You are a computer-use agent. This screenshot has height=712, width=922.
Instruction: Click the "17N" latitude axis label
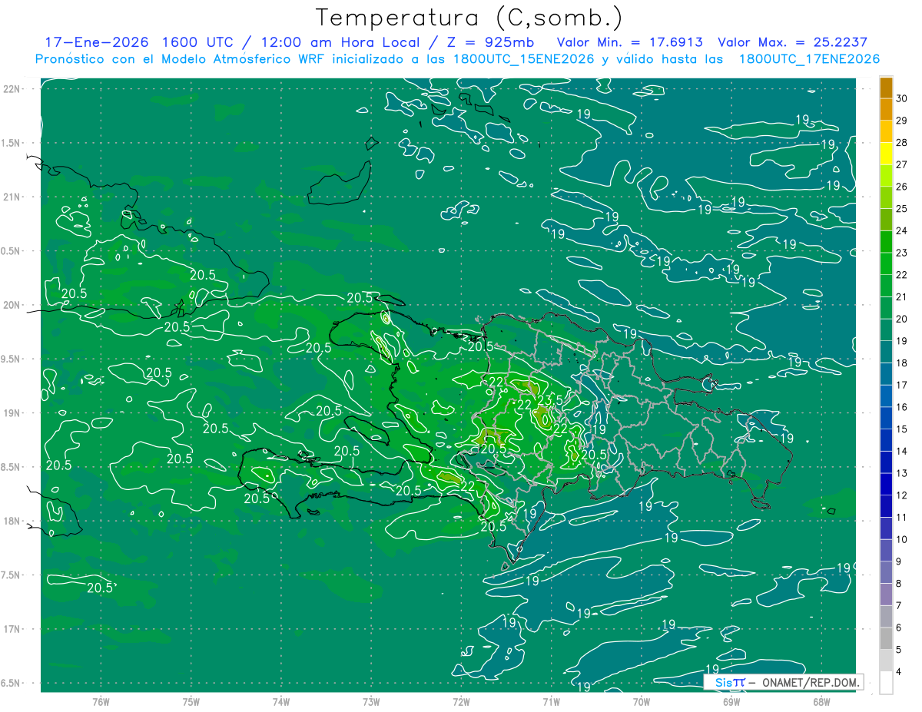coord(12,629)
